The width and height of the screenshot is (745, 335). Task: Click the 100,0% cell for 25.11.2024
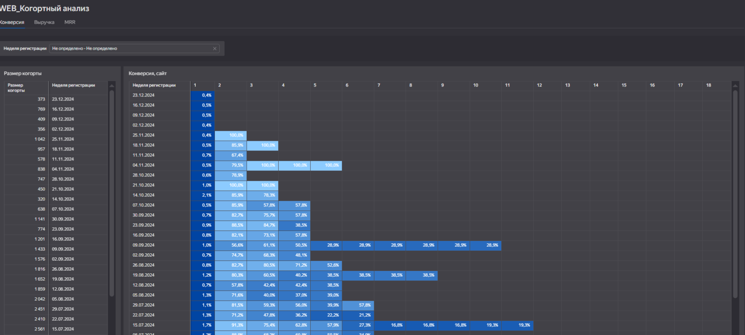point(231,135)
